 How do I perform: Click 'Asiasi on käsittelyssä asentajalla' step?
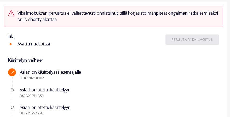click(50, 72)
